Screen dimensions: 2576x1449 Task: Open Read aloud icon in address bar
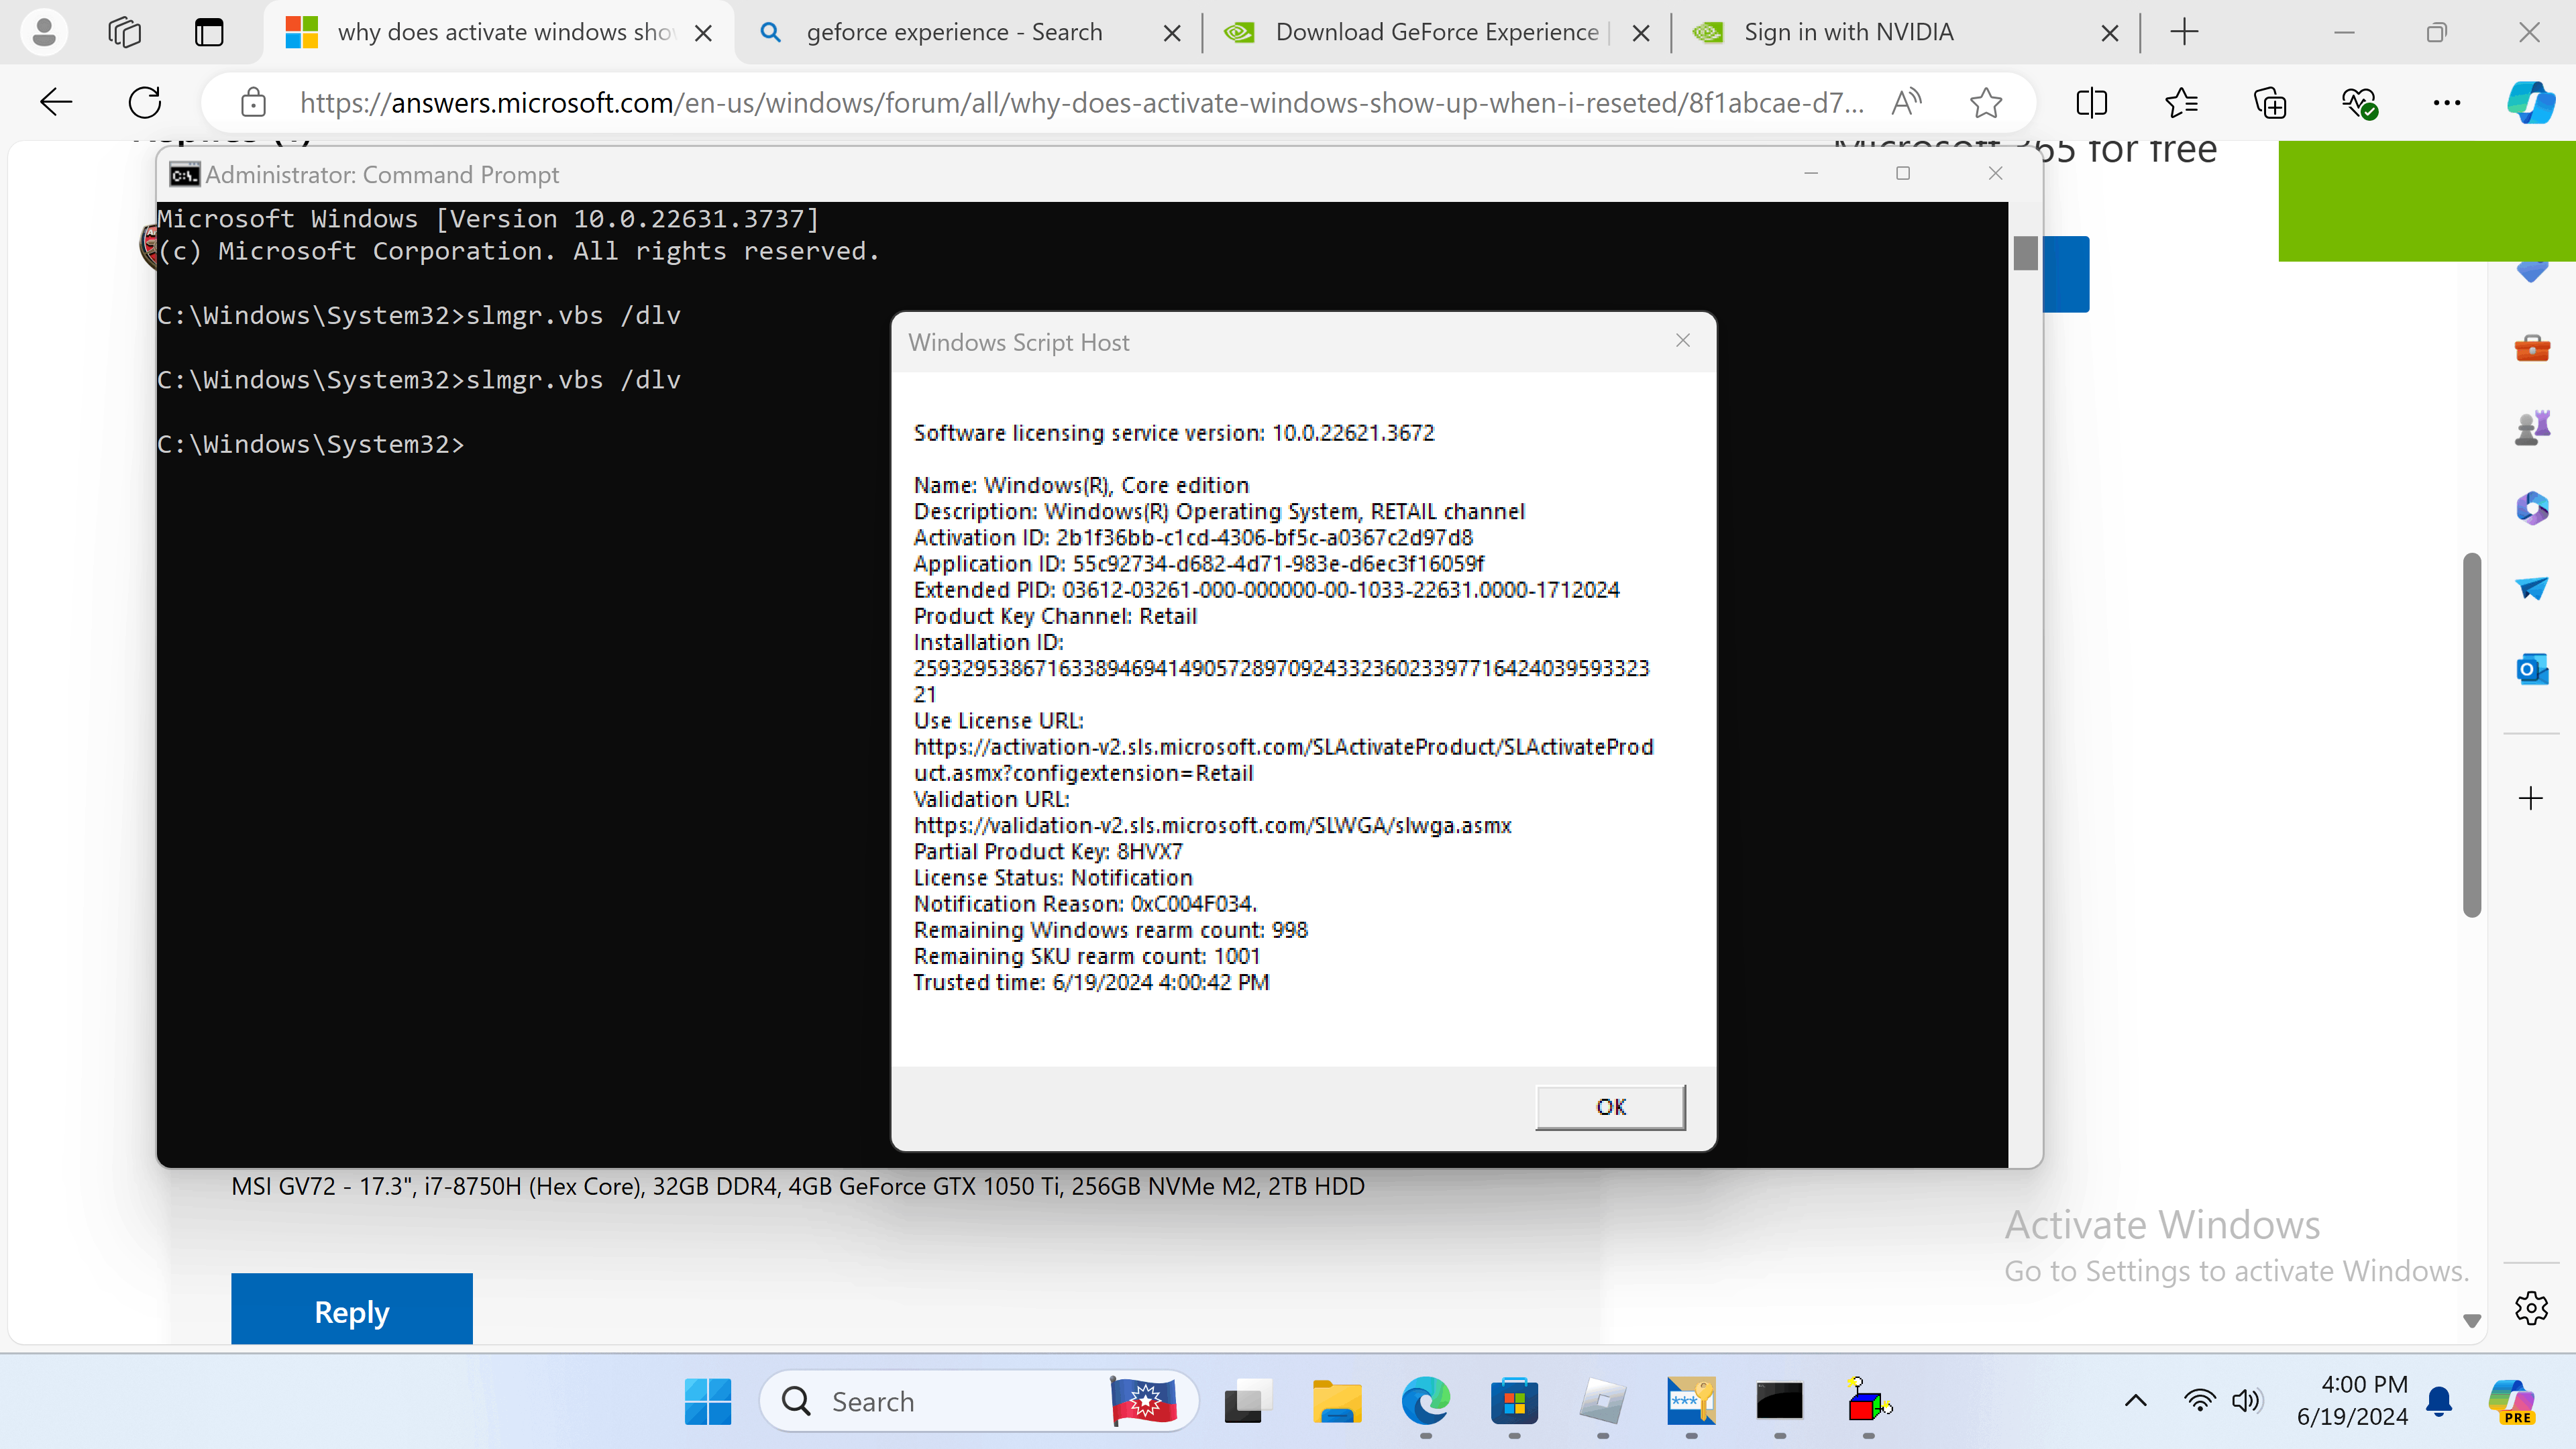1906,102
